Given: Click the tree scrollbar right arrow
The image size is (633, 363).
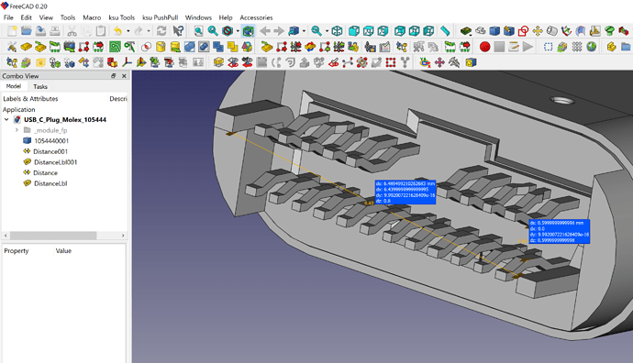Looking at the screenshot, I should pyautogui.click(x=123, y=236).
